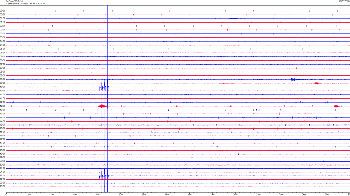
Task: Choose the 05:00 row label
Action: 3,49
